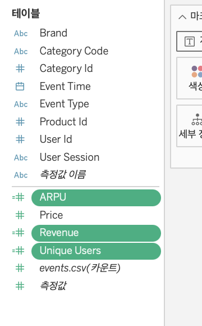
Task: Select the highlighted Unique Users measure
Action: coord(96,251)
